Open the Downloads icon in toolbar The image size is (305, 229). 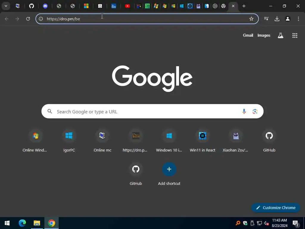[277, 19]
